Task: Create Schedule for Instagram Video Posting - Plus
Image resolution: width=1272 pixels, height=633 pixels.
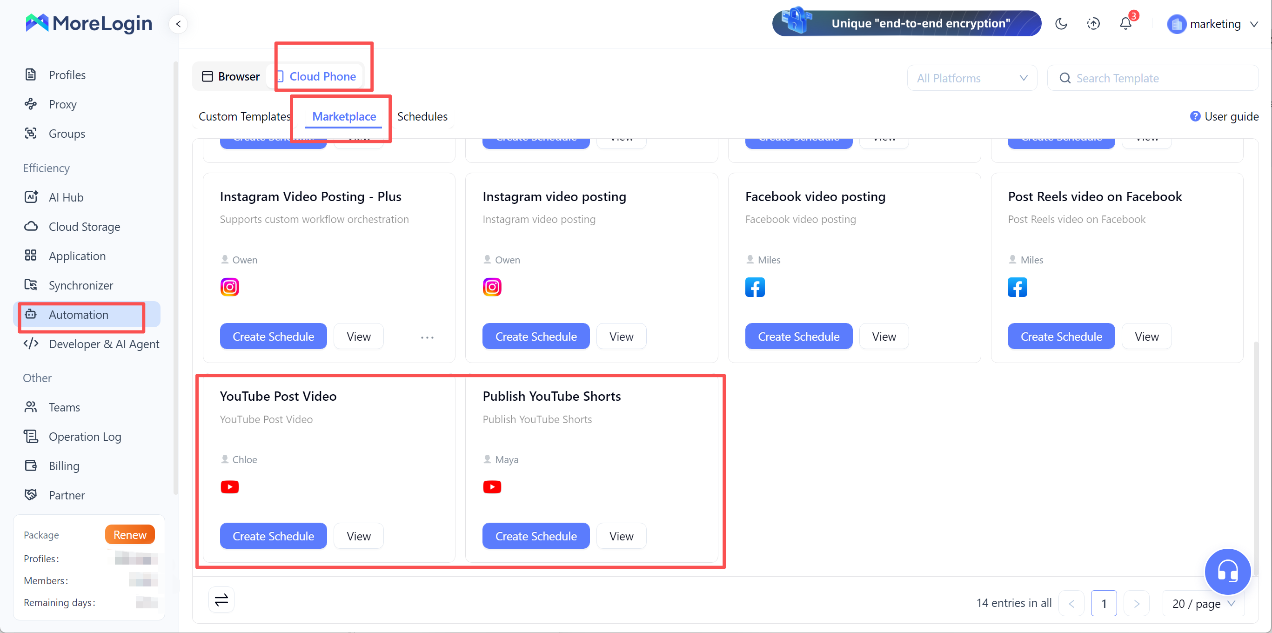Action: point(273,337)
